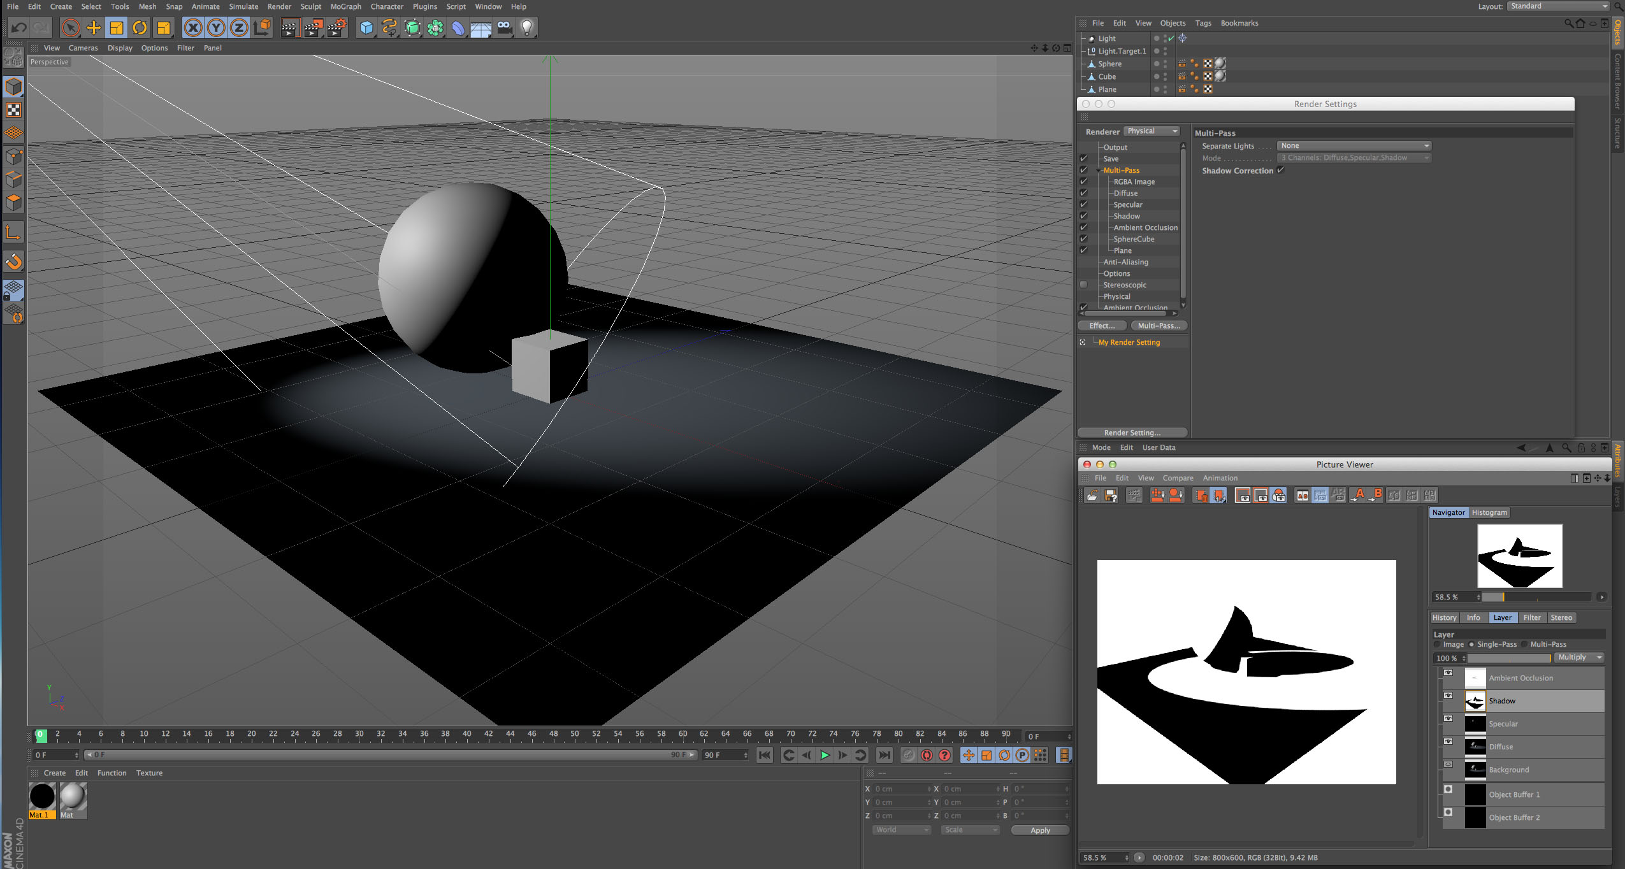Open the Multiply blend mode dropdown
Screen dimensions: 1625x869
tap(1579, 657)
